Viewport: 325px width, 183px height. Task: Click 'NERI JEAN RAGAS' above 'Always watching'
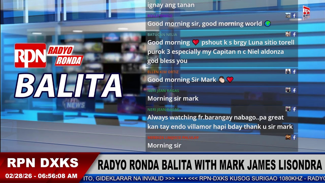[x=163, y=110]
